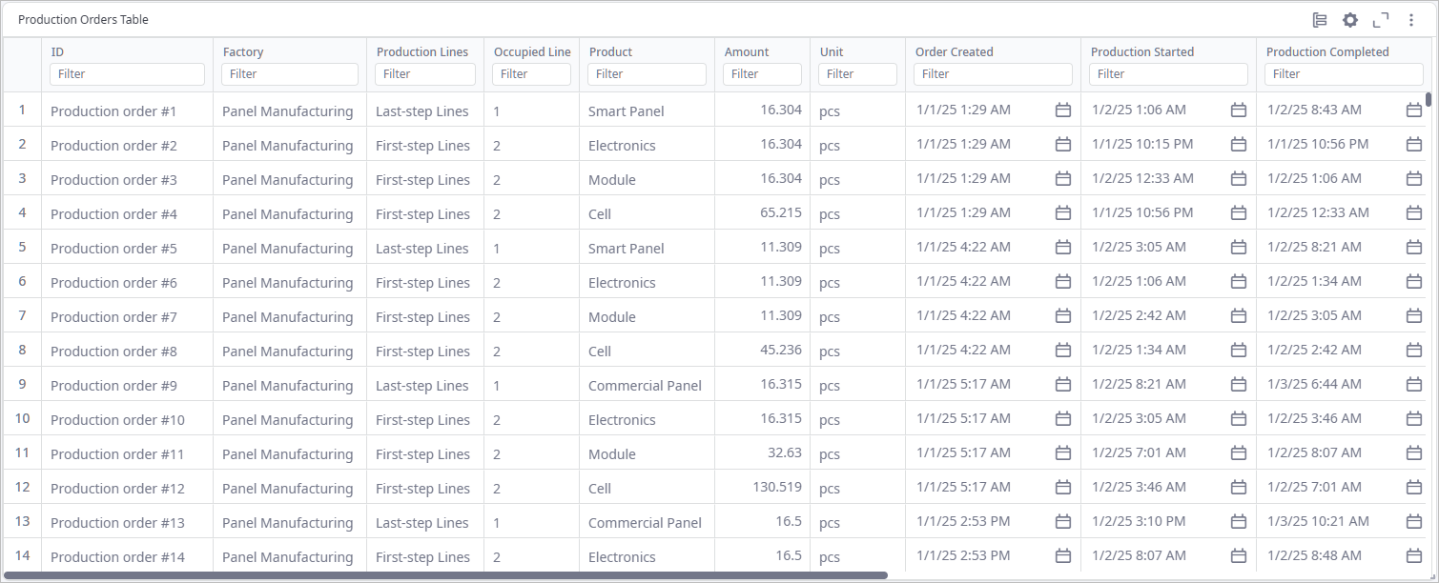Select row number 6 in the table
The height and width of the screenshot is (583, 1439).
click(x=22, y=282)
